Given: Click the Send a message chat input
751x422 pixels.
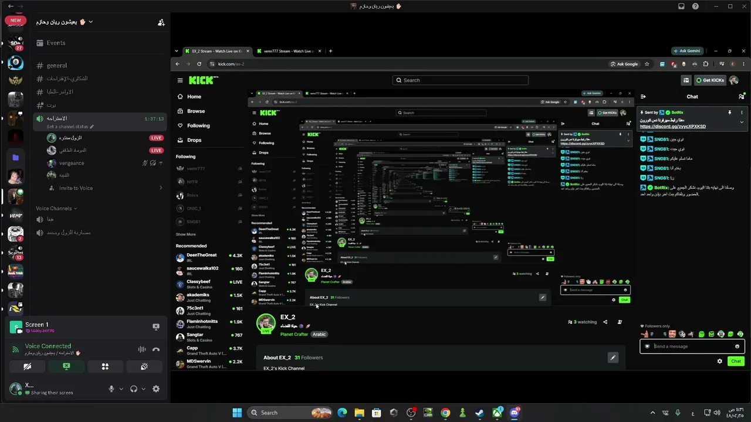Looking at the screenshot, I should [x=692, y=346].
